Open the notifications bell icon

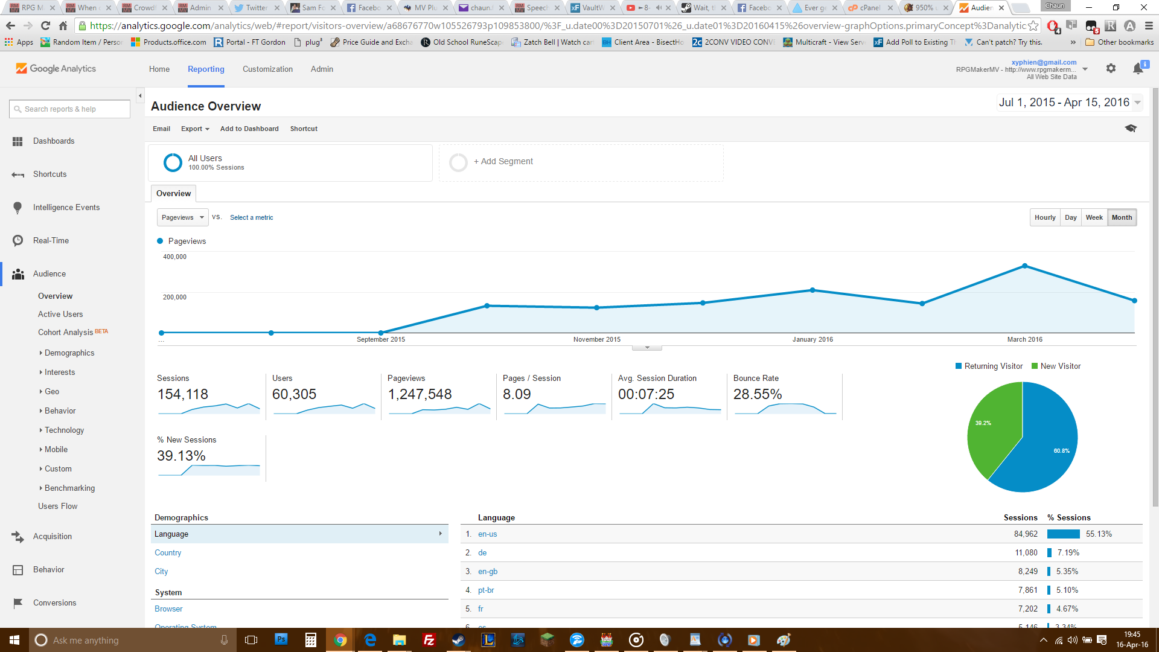click(1138, 68)
